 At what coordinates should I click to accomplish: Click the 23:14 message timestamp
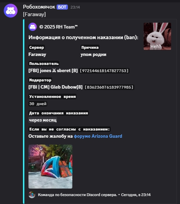tap(75, 7)
